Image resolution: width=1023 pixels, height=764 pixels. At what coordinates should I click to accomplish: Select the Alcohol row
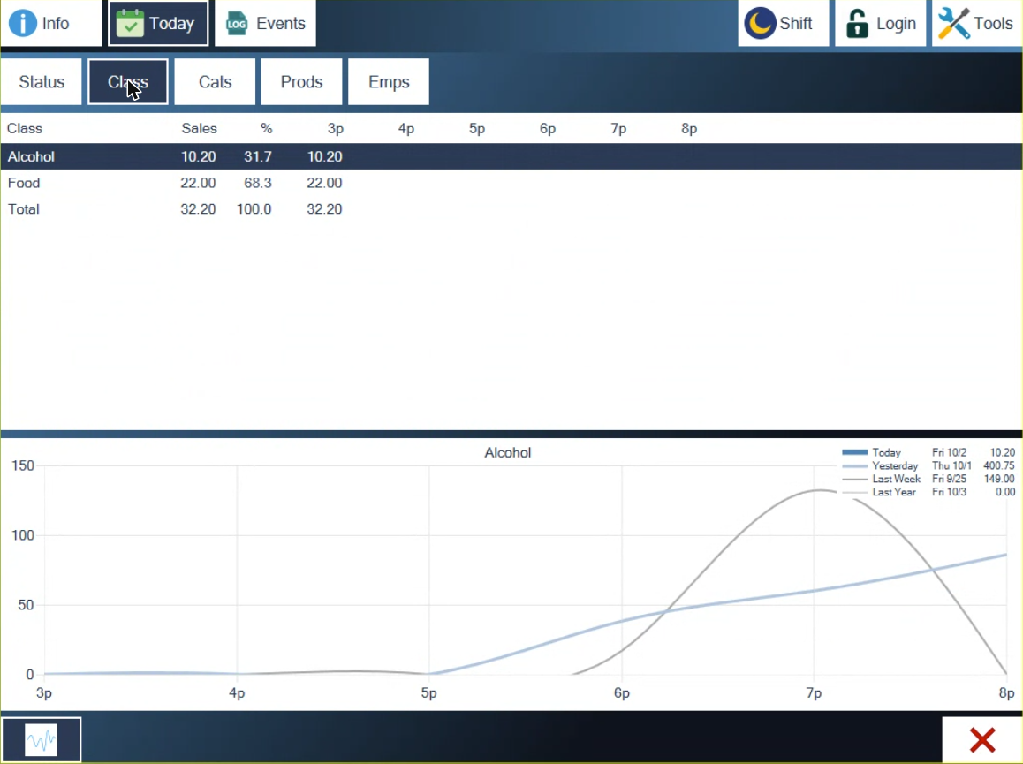click(511, 156)
